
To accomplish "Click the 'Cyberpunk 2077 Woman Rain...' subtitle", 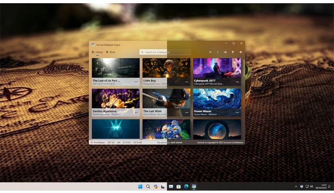I will pyautogui.click(x=209, y=84).
